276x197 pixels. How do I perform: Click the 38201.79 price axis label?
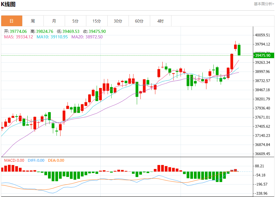coord(262,99)
